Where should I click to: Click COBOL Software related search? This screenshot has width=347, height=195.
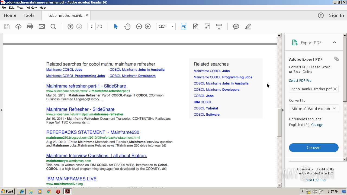click(207, 115)
